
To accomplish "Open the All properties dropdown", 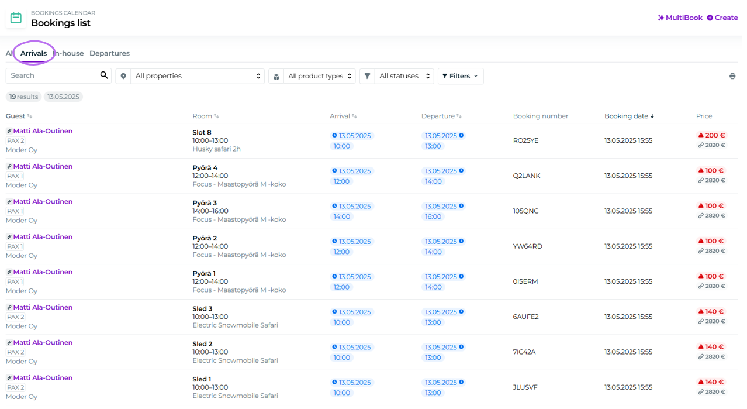I will tap(198, 76).
